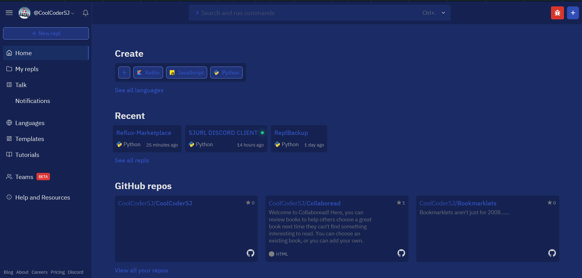The image size is (582, 278).
Task: Open CoolCoderSJ/Collaboread repo
Action: (305, 203)
